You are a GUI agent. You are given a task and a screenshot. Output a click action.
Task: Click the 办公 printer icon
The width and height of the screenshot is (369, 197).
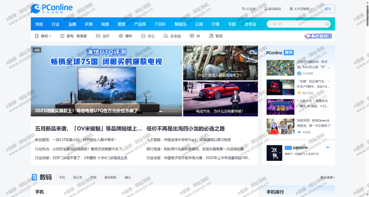pyautogui.click(x=143, y=36)
